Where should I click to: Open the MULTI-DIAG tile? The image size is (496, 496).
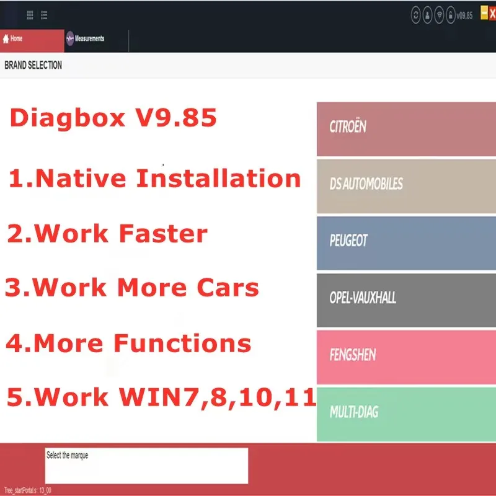pyautogui.click(x=406, y=414)
